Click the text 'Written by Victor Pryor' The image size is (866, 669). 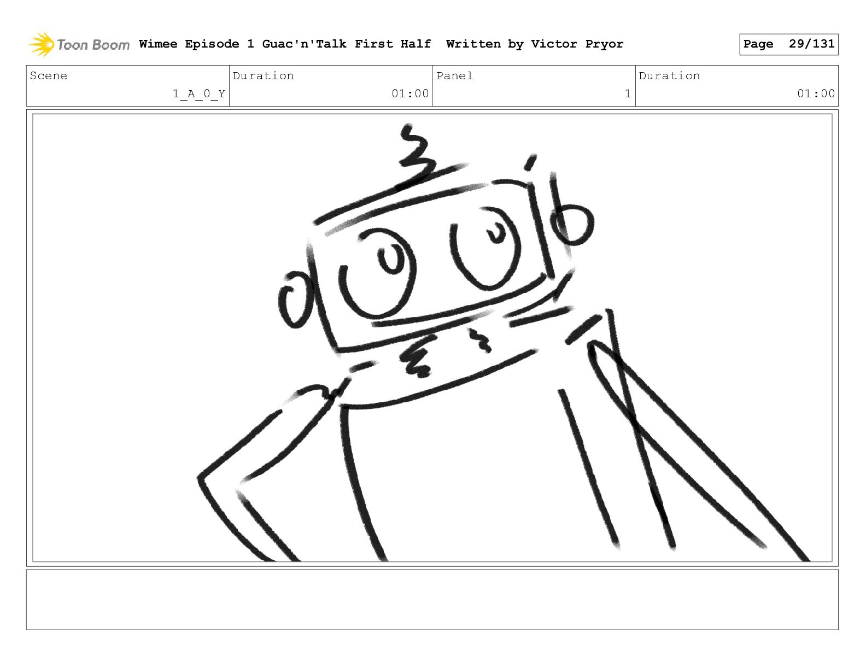click(x=535, y=44)
